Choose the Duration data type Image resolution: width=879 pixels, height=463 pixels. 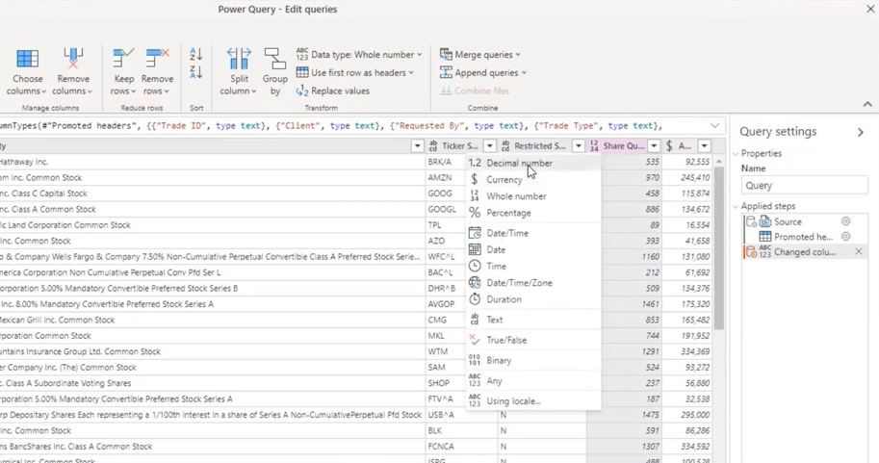coord(533,299)
